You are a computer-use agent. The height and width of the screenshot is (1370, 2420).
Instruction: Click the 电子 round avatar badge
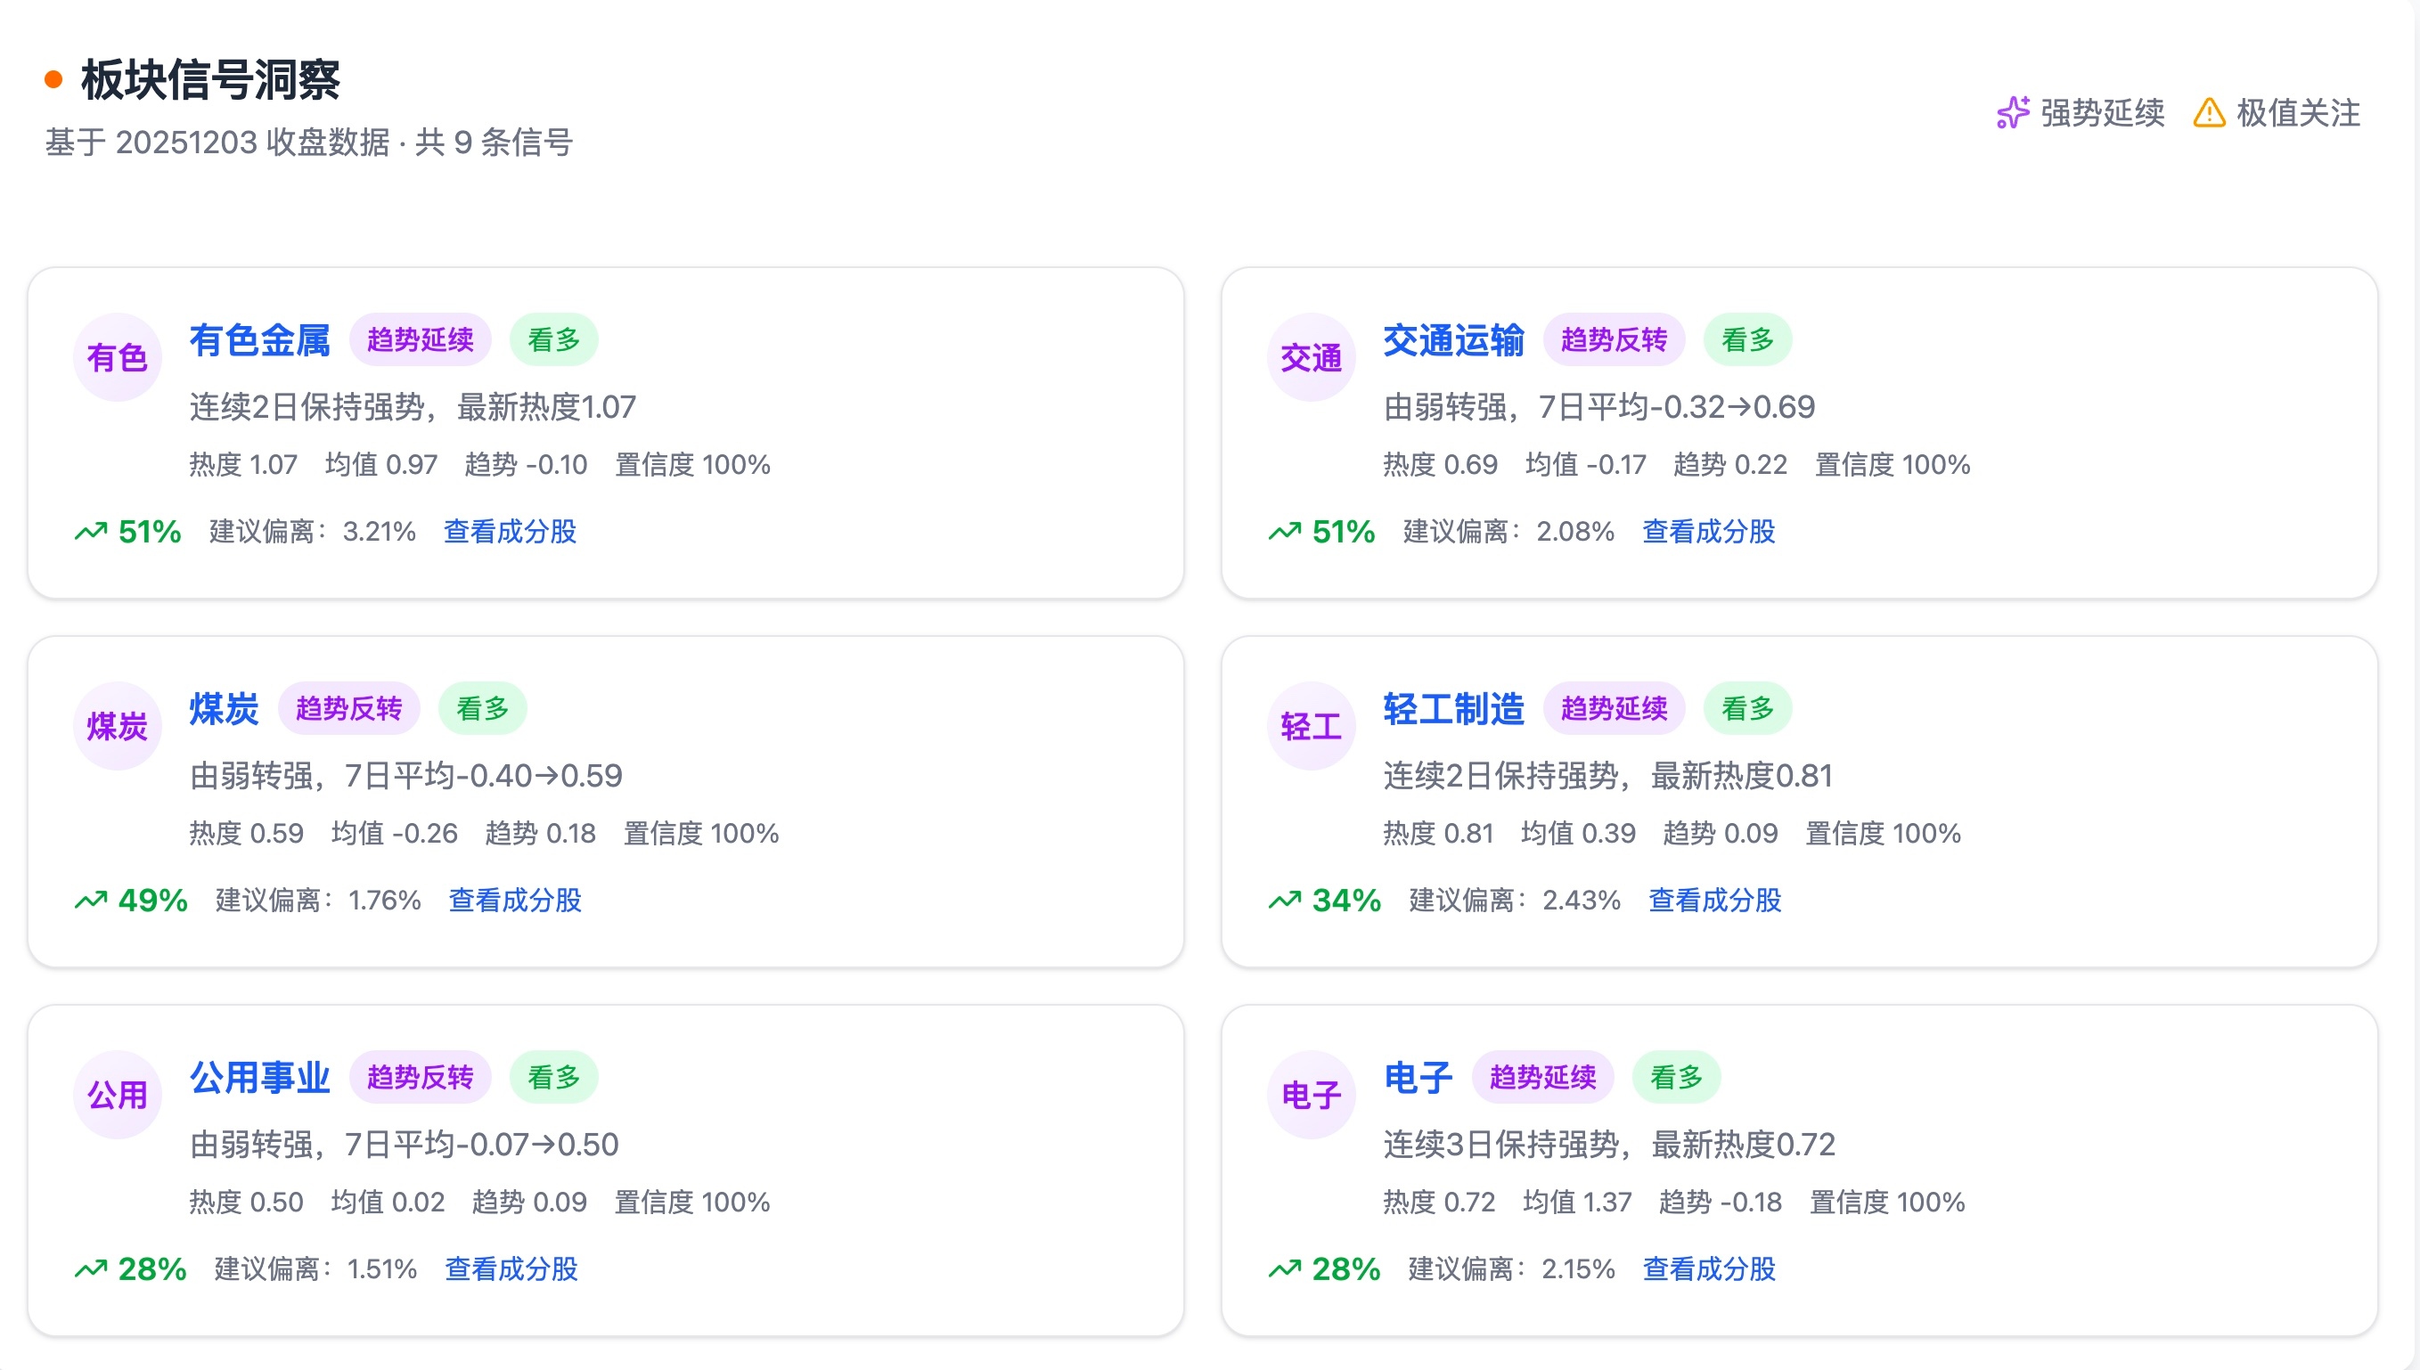(1311, 1096)
